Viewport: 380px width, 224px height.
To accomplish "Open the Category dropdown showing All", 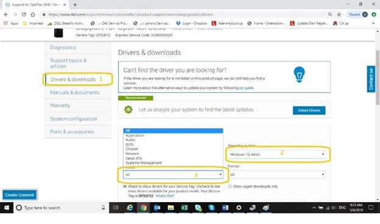I will point(173,174).
